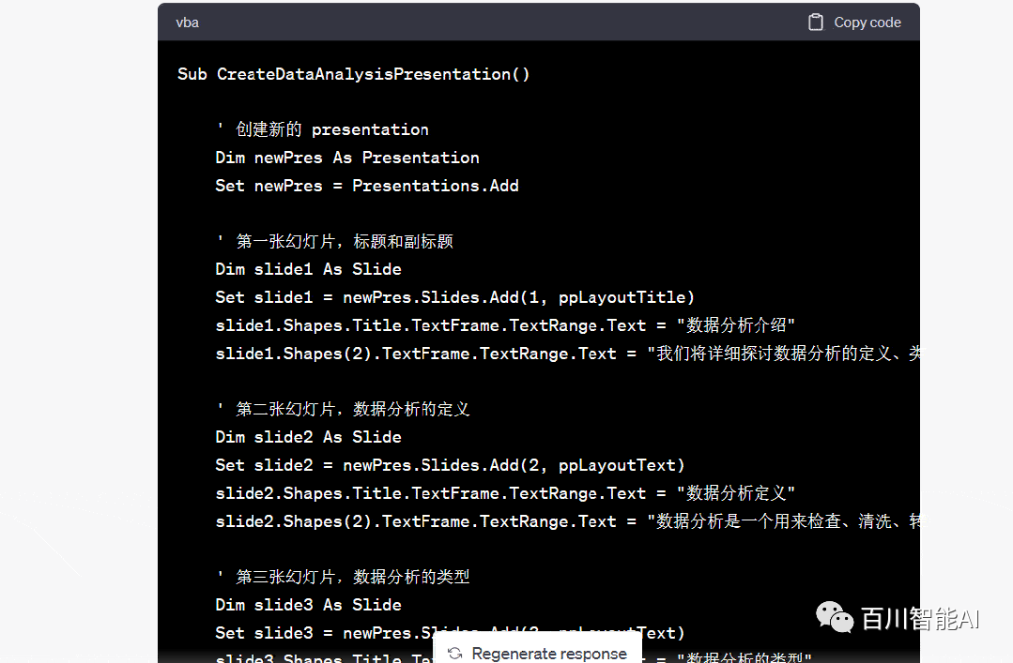Click the Sub CreateDataAnalysisPresentation() line
The image size is (1013, 663).
tap(353, 74)
